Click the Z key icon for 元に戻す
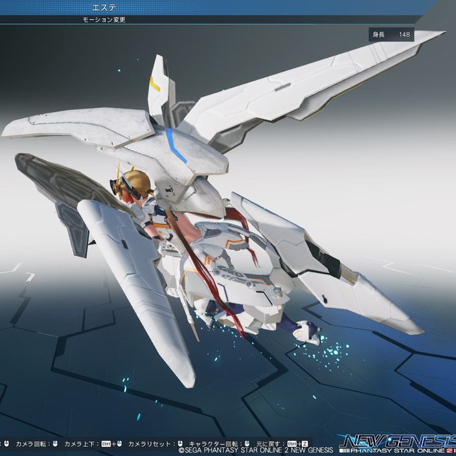Screen dimensions: 456x456 coord(304,444)
